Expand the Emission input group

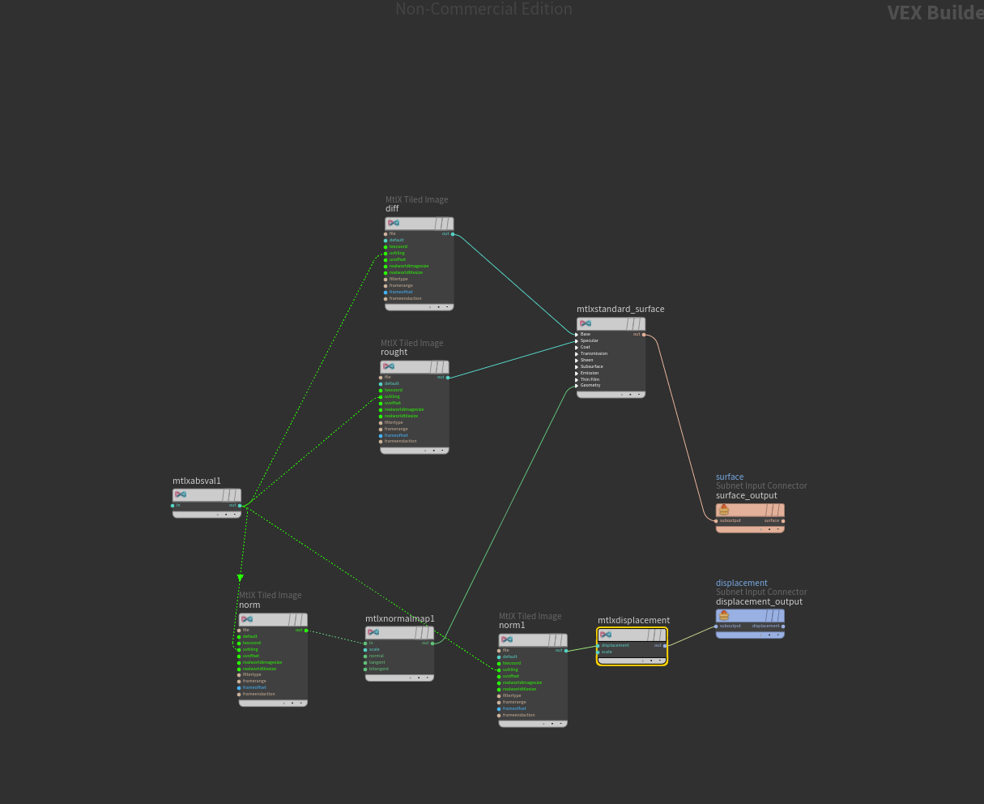[577, 373]
